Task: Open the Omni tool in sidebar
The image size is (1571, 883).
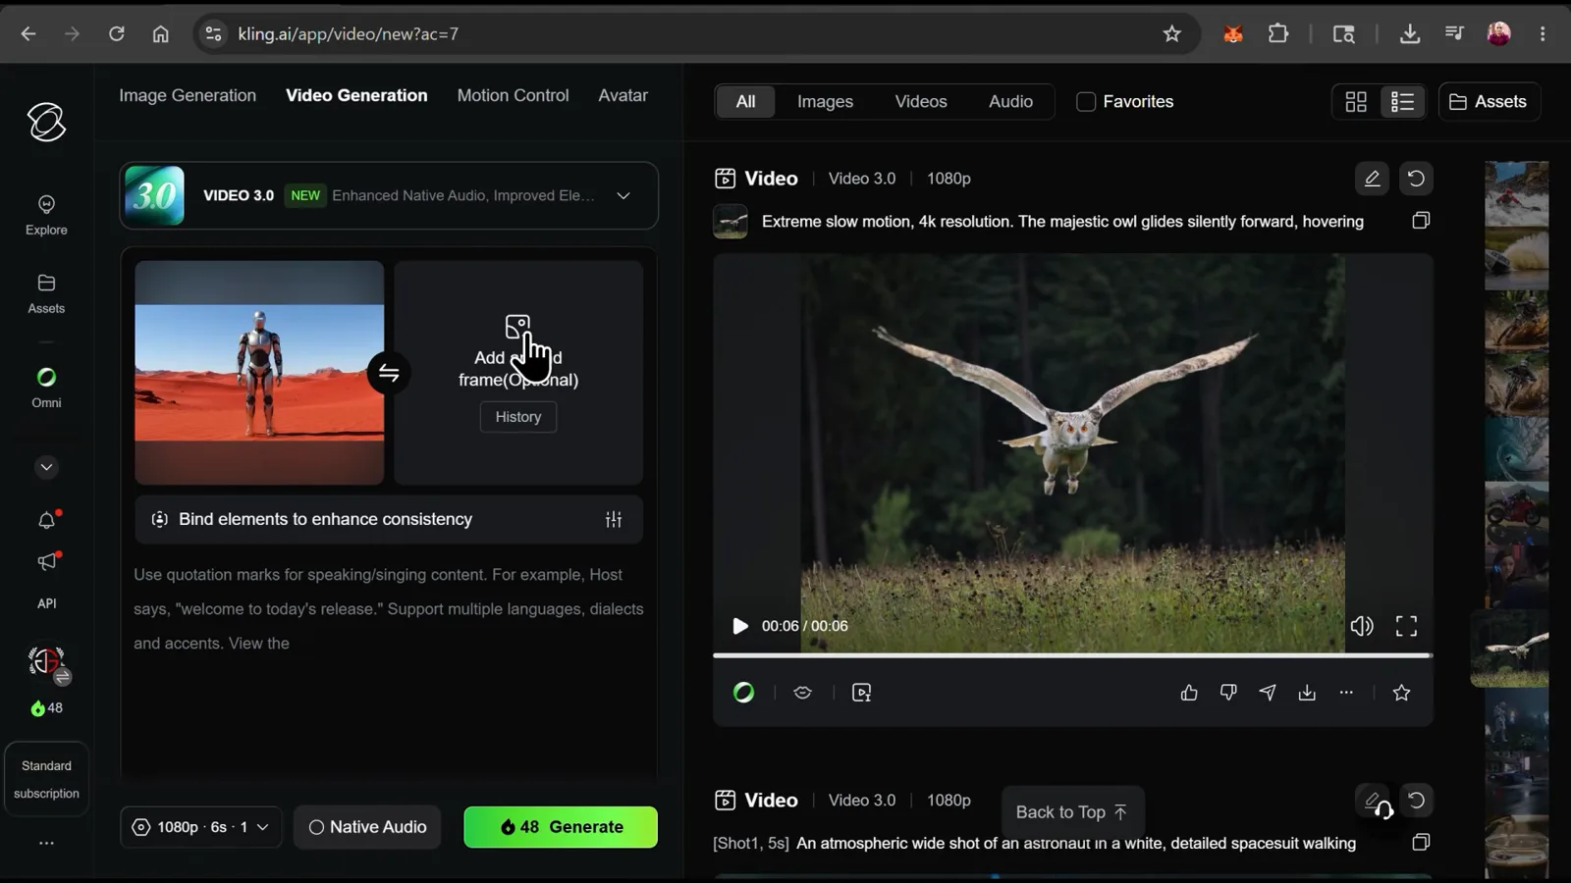Action: [46, 388]
